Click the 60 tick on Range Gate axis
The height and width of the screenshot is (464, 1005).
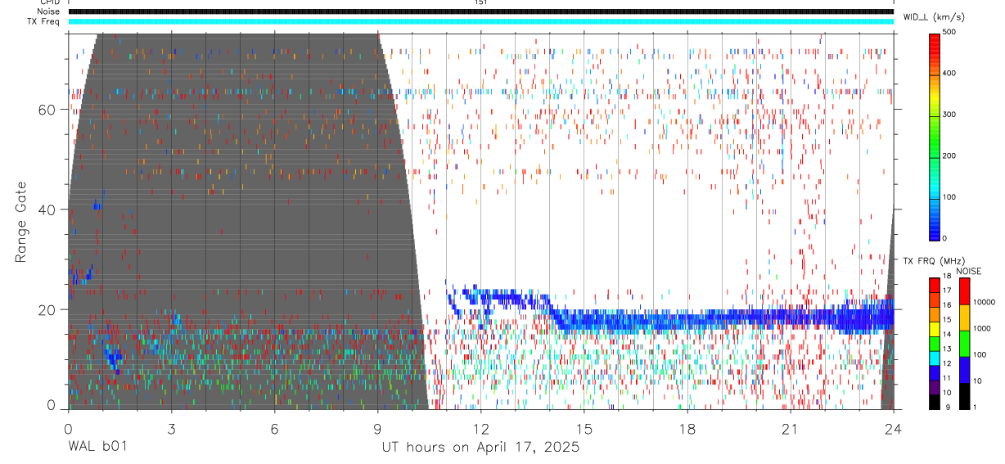49,110
